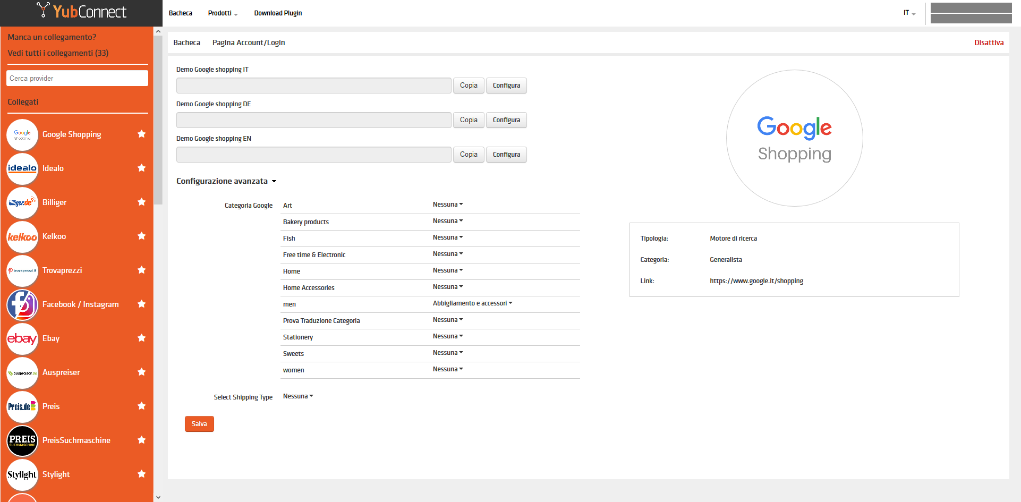
Task: Open the Prodotti dropdown menu
Action: [x=223, y=13]
